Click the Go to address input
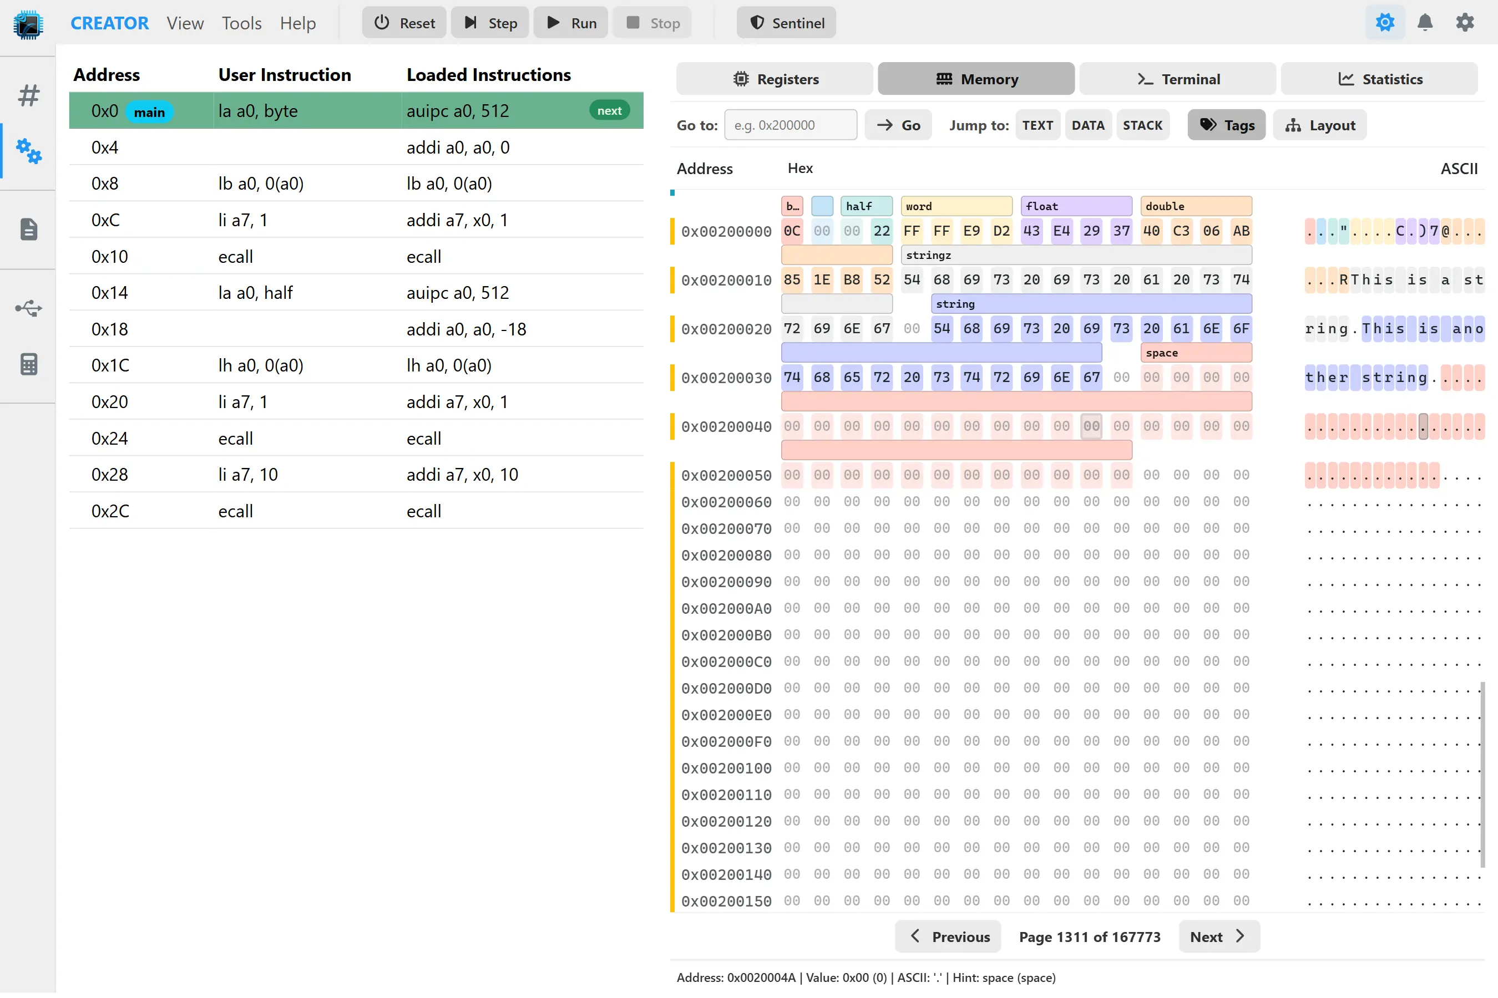The height and width of the screenshot is (998, 1498). click(791, 125)
